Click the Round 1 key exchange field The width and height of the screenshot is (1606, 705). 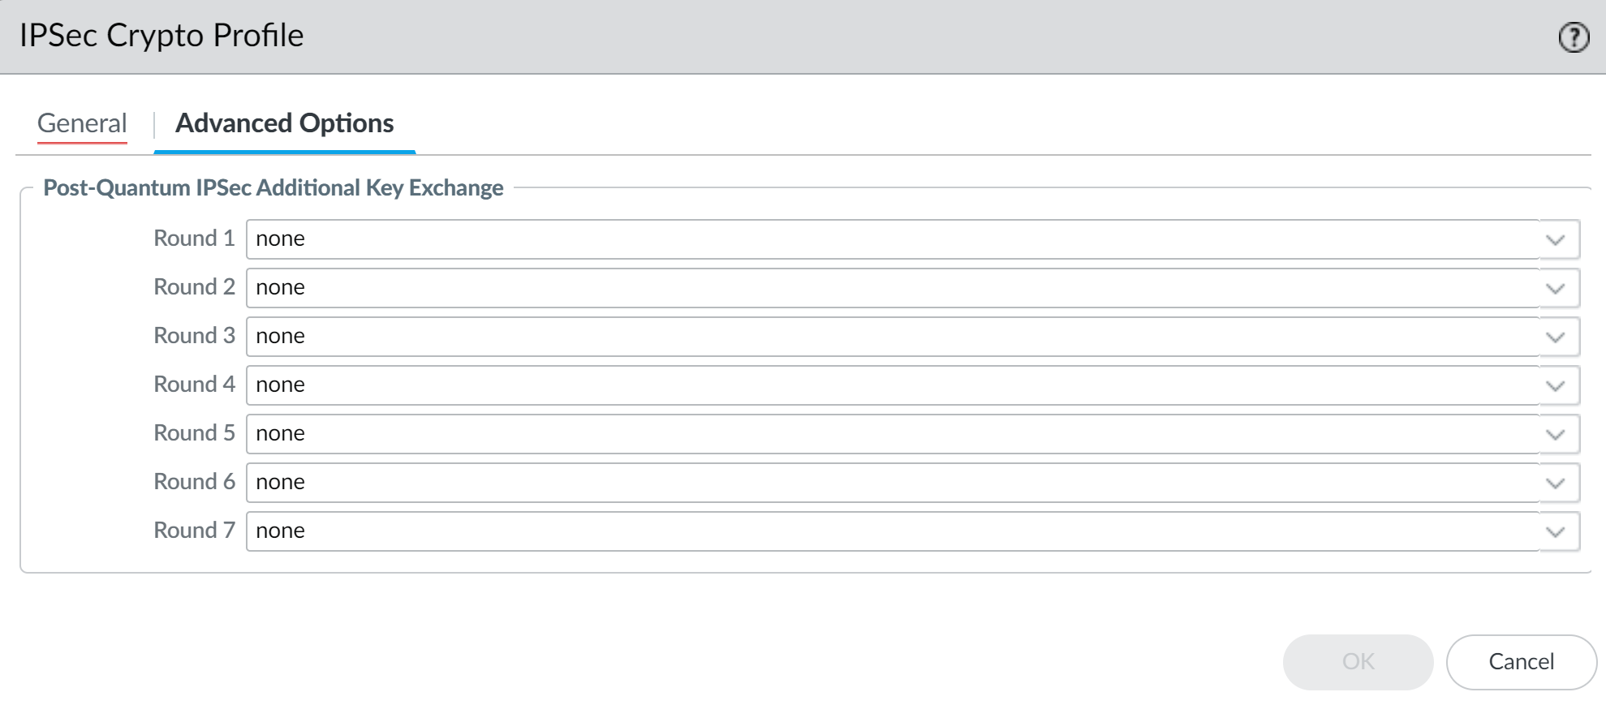pos(891,239)
